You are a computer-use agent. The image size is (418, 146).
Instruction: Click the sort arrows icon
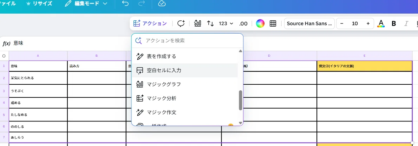[210, 23]
